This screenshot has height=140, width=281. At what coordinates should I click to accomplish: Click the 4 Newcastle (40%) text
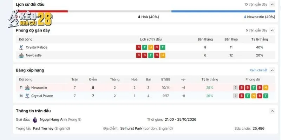click(259, 17)
